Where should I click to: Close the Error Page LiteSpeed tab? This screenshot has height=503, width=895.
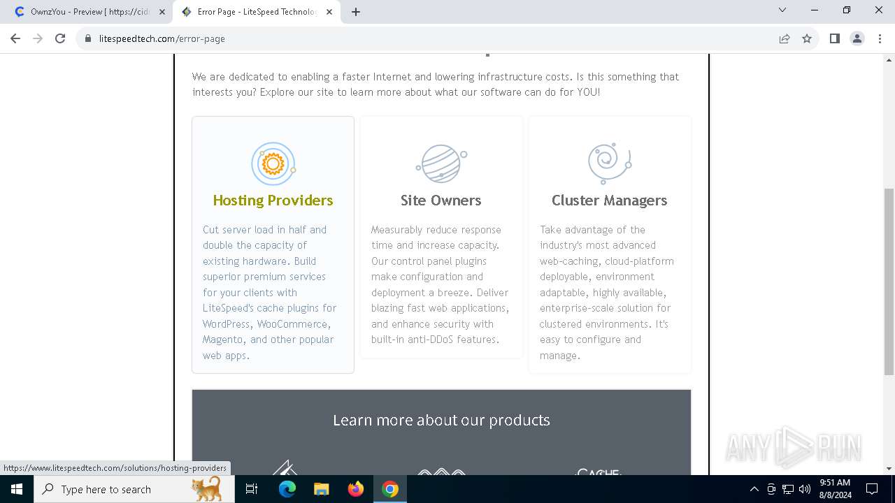pyautogui.click(x=329, y=12)
